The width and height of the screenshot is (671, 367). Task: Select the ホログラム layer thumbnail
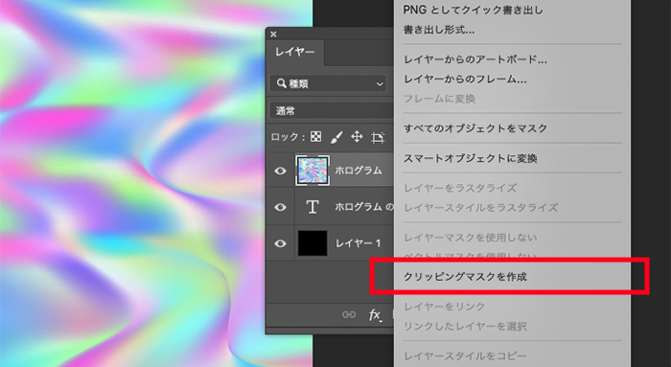312,171
